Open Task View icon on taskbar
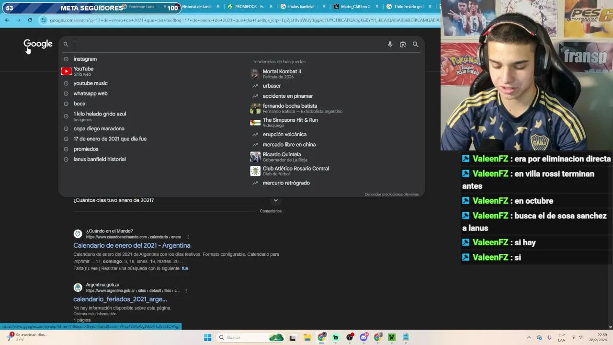Image resolution: width=613 pixels, height=345 pixels. [x=293, y=337]
